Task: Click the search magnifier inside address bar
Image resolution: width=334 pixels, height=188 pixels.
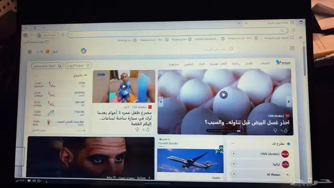Action: coord(282,31)
